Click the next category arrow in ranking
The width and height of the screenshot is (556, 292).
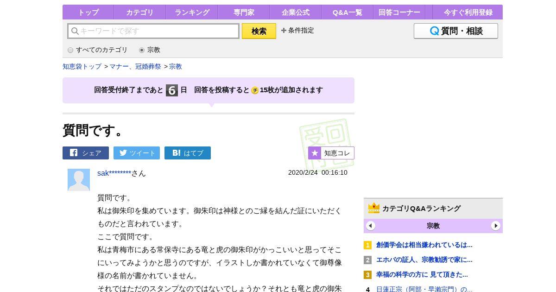pos(496,226)
